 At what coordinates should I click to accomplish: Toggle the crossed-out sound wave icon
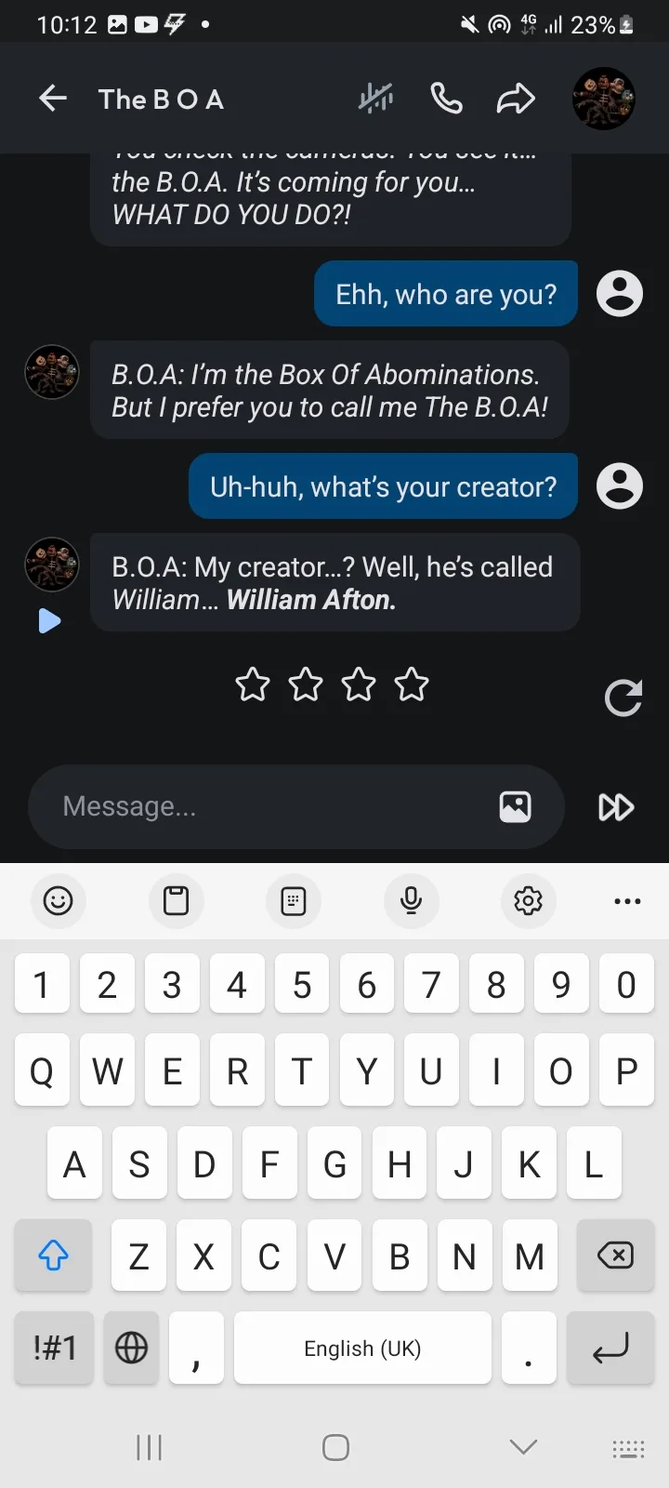tap(376, 98)
